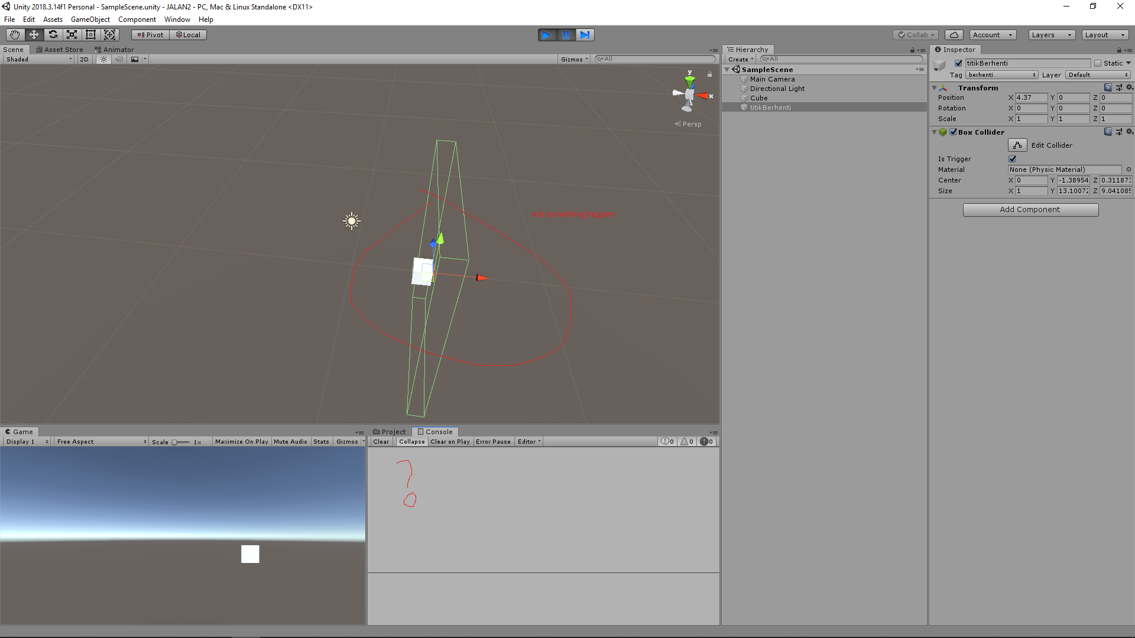The width and height of the screenshot is (1135, 638).
Task: Click the Play button
Action: [547, 35]
